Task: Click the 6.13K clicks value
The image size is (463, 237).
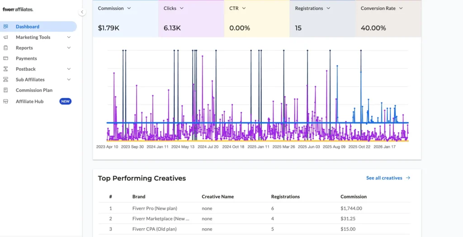Action: (172, 28)
